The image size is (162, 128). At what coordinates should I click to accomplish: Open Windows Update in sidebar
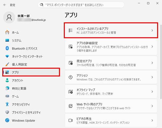(31, 120)
